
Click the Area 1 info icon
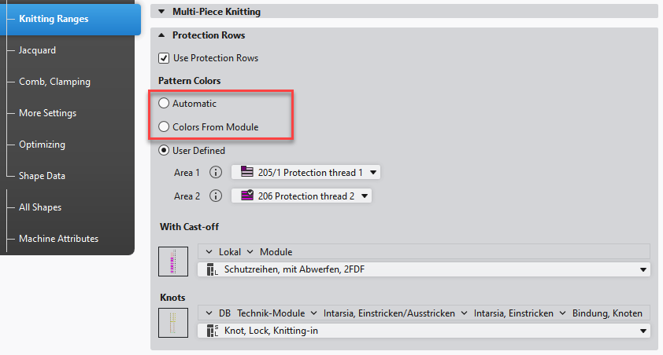point(216,173)
